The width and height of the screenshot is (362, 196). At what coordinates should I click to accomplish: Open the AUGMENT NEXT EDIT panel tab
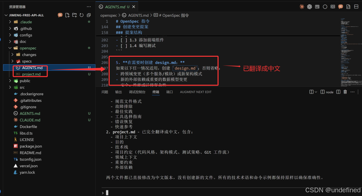pyautogui.click(x=196, y=92)
